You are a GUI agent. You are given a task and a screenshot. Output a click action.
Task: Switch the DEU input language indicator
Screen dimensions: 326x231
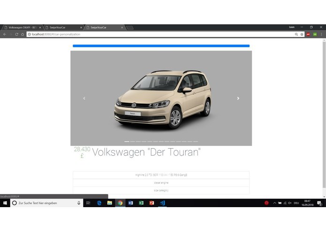(x=296, y=203)
